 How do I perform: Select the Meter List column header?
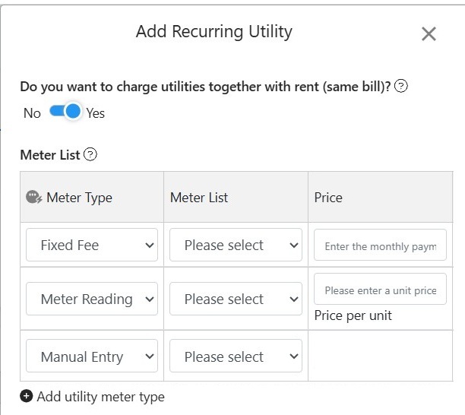pyautogui.click(x=199, y=198)
